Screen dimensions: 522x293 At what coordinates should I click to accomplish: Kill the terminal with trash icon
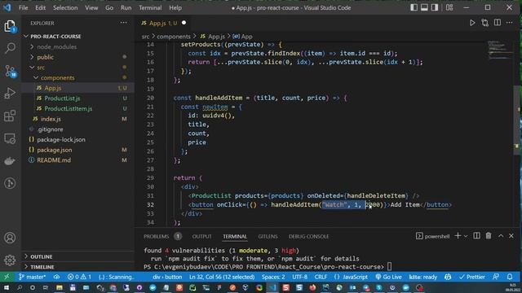489,236
